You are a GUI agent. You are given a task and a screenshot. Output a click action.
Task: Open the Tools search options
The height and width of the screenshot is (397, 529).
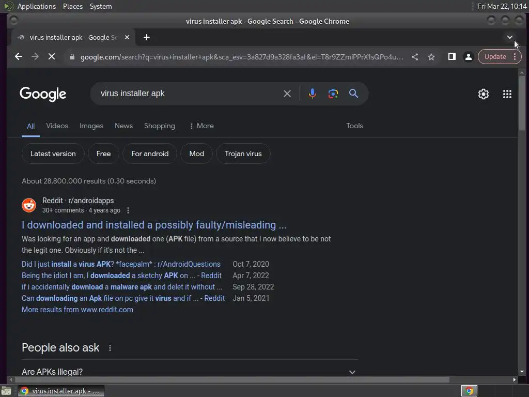click(354, 126)
